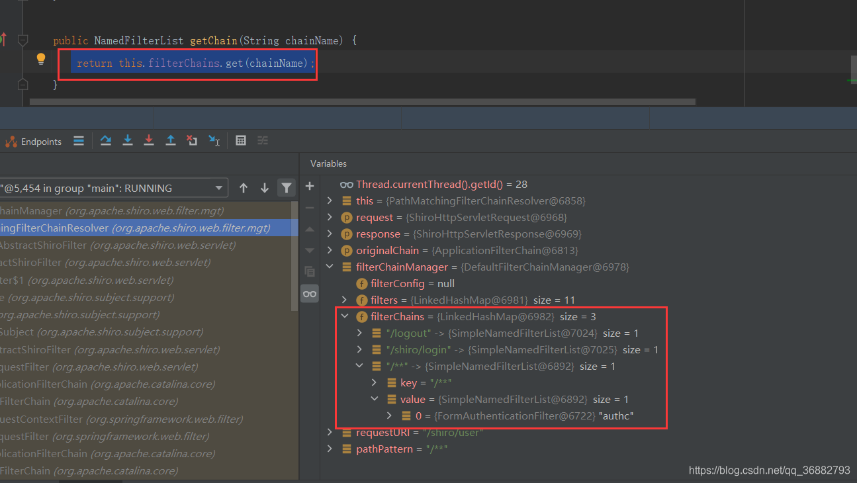Click the gutter override icon near getChain

coord(3,39)
